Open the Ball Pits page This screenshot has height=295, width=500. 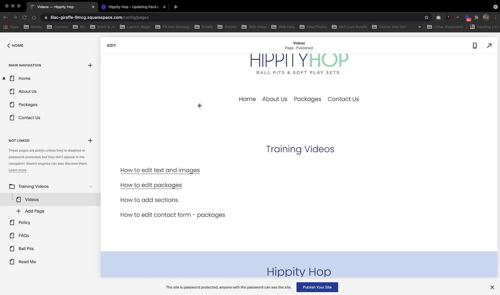(26, 249)
